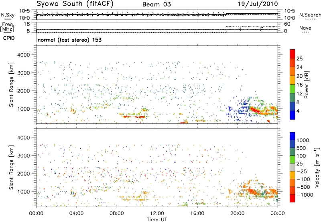The image size is (321, 222).
Task: Click the "60" Nave axis tick label
Action: click(287, 24)
